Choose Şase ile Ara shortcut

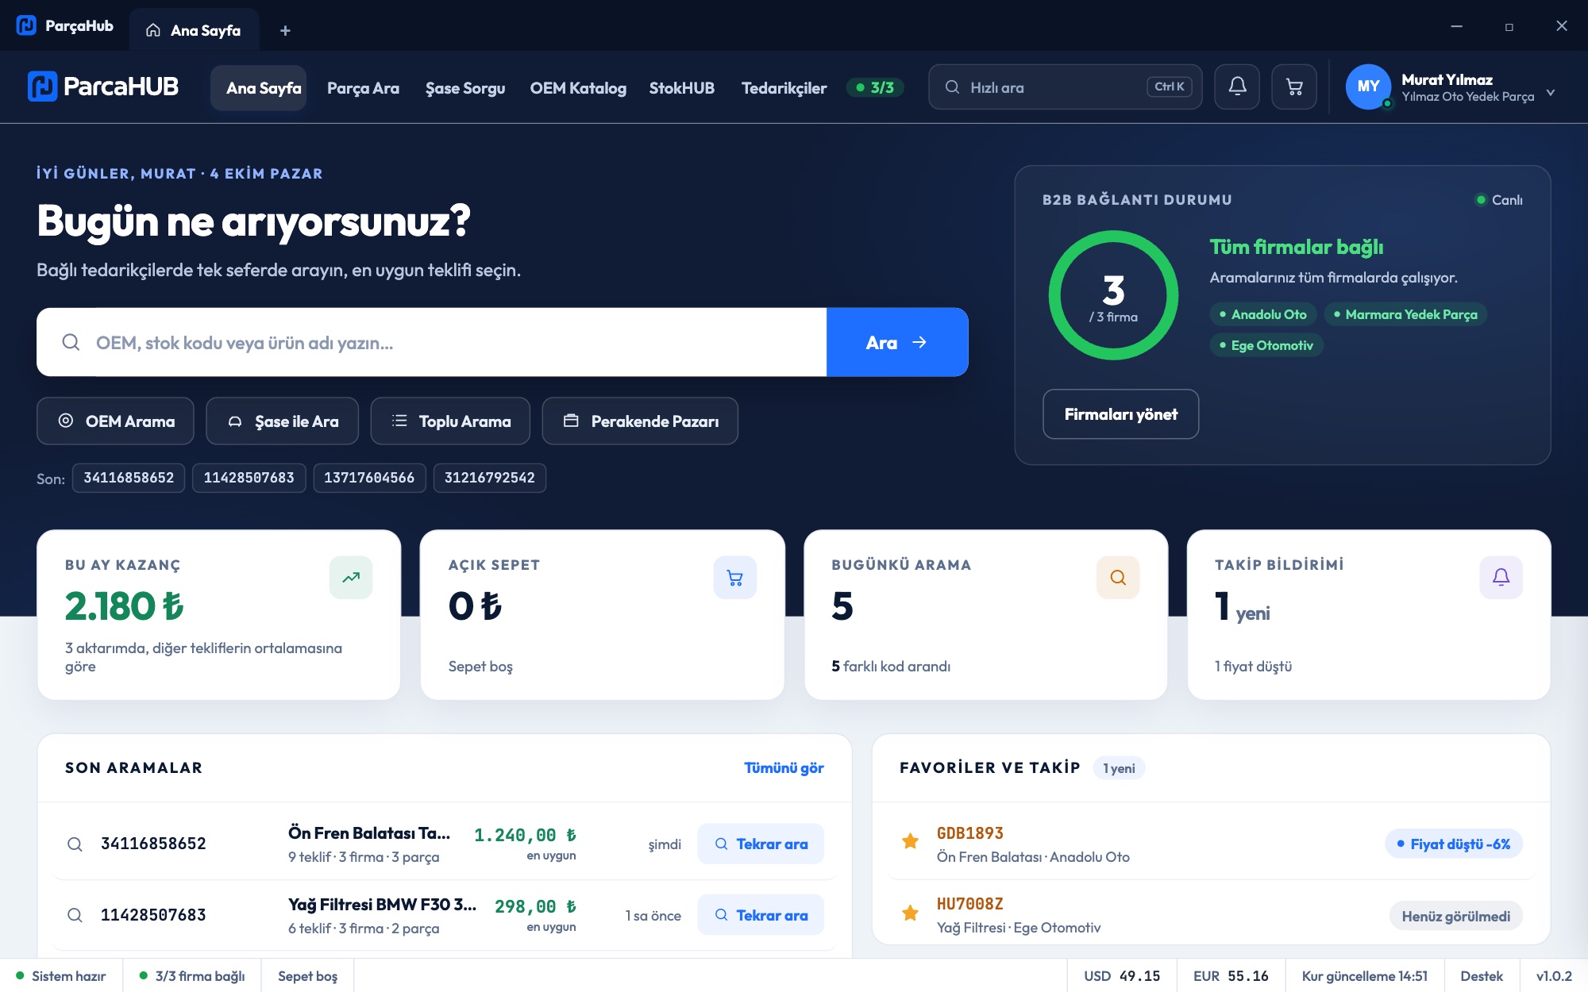click(282, 421)
